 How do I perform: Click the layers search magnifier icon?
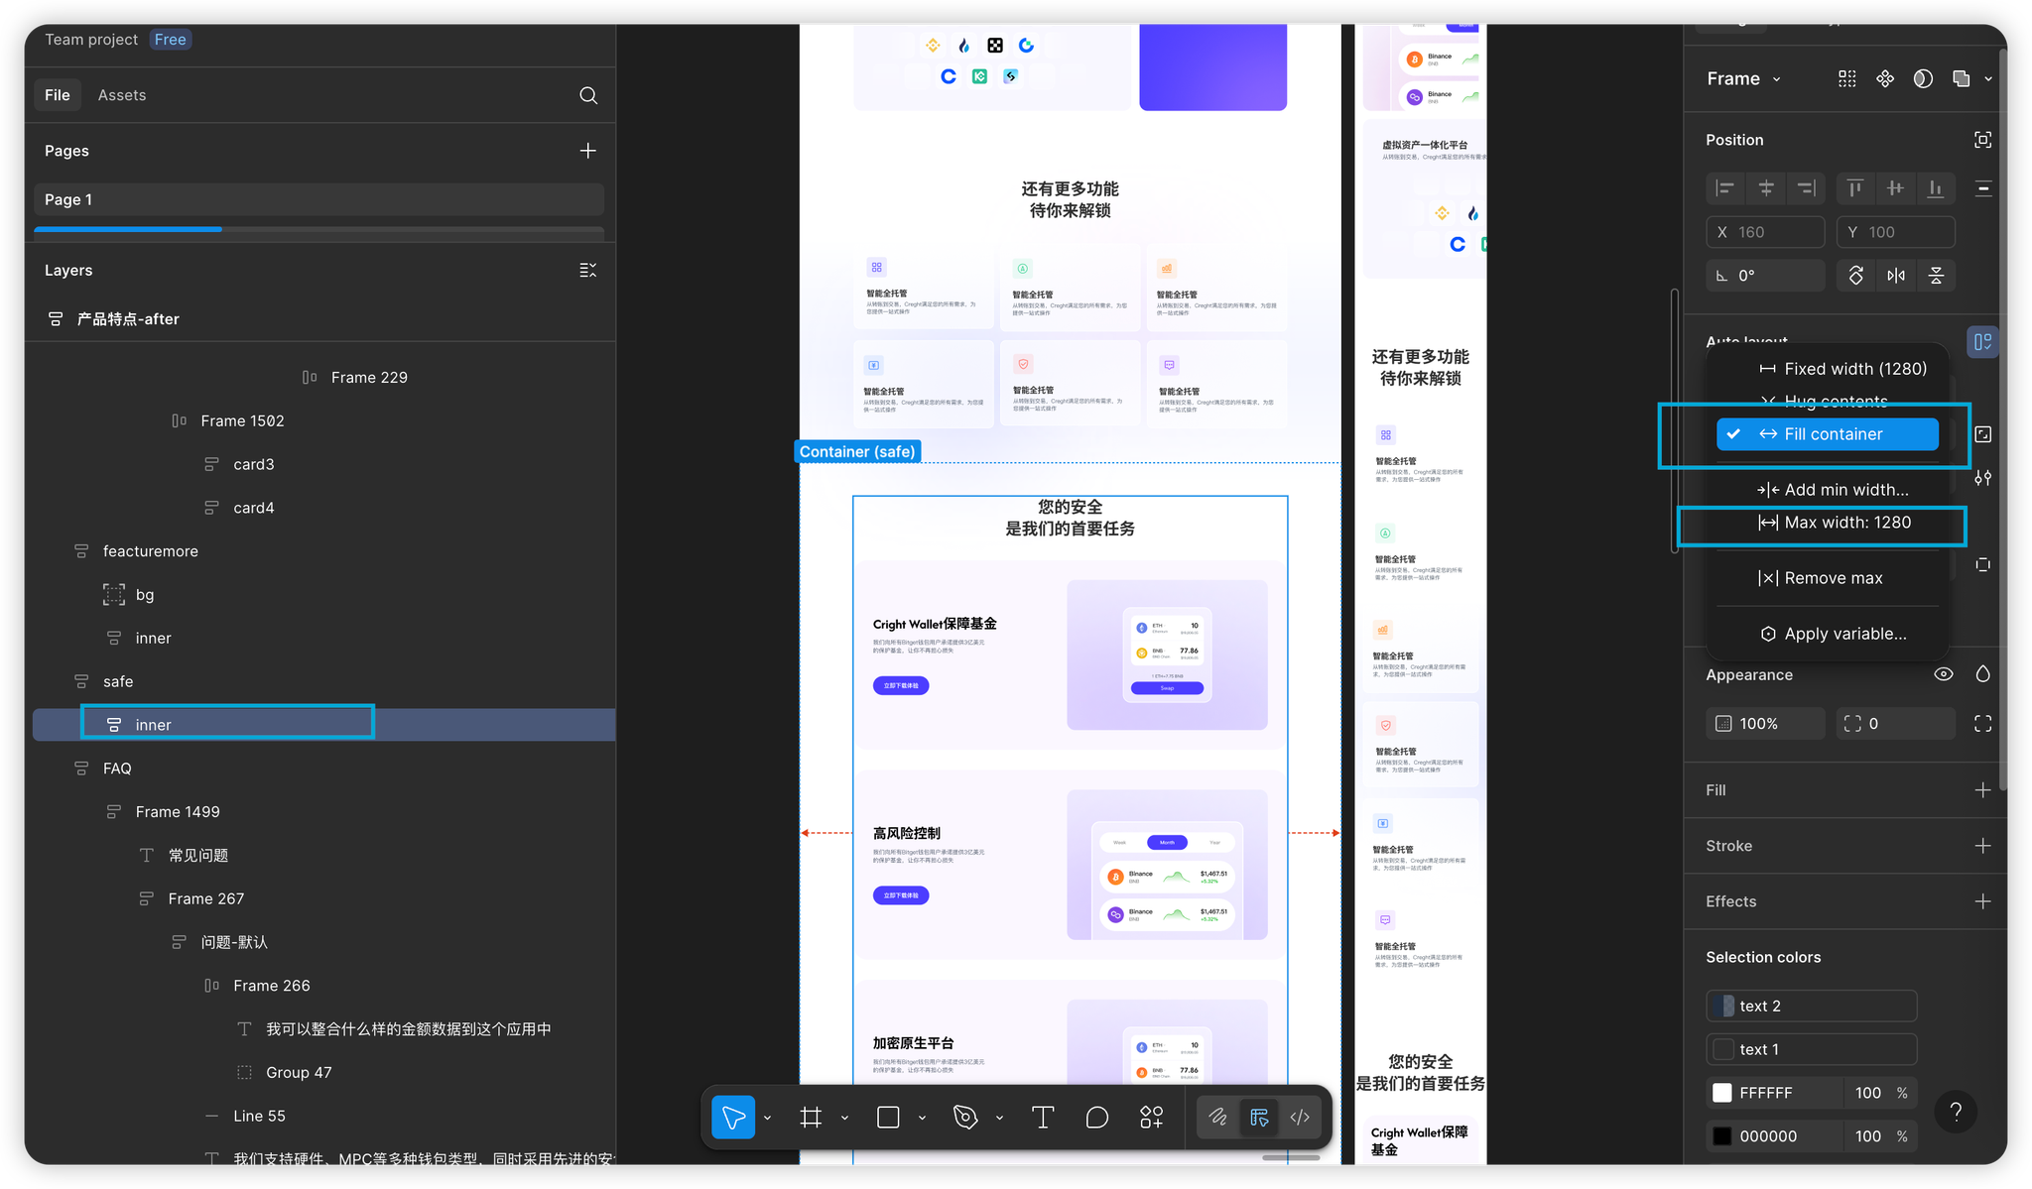(588, 95)
